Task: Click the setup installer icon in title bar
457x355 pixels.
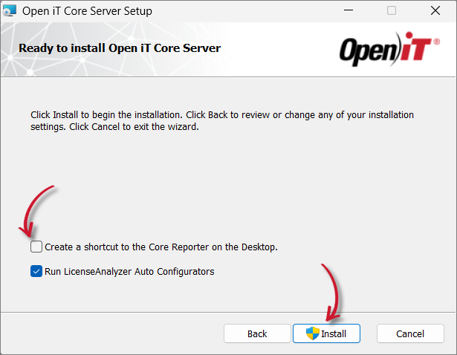Action: click(x=10, y=11)
